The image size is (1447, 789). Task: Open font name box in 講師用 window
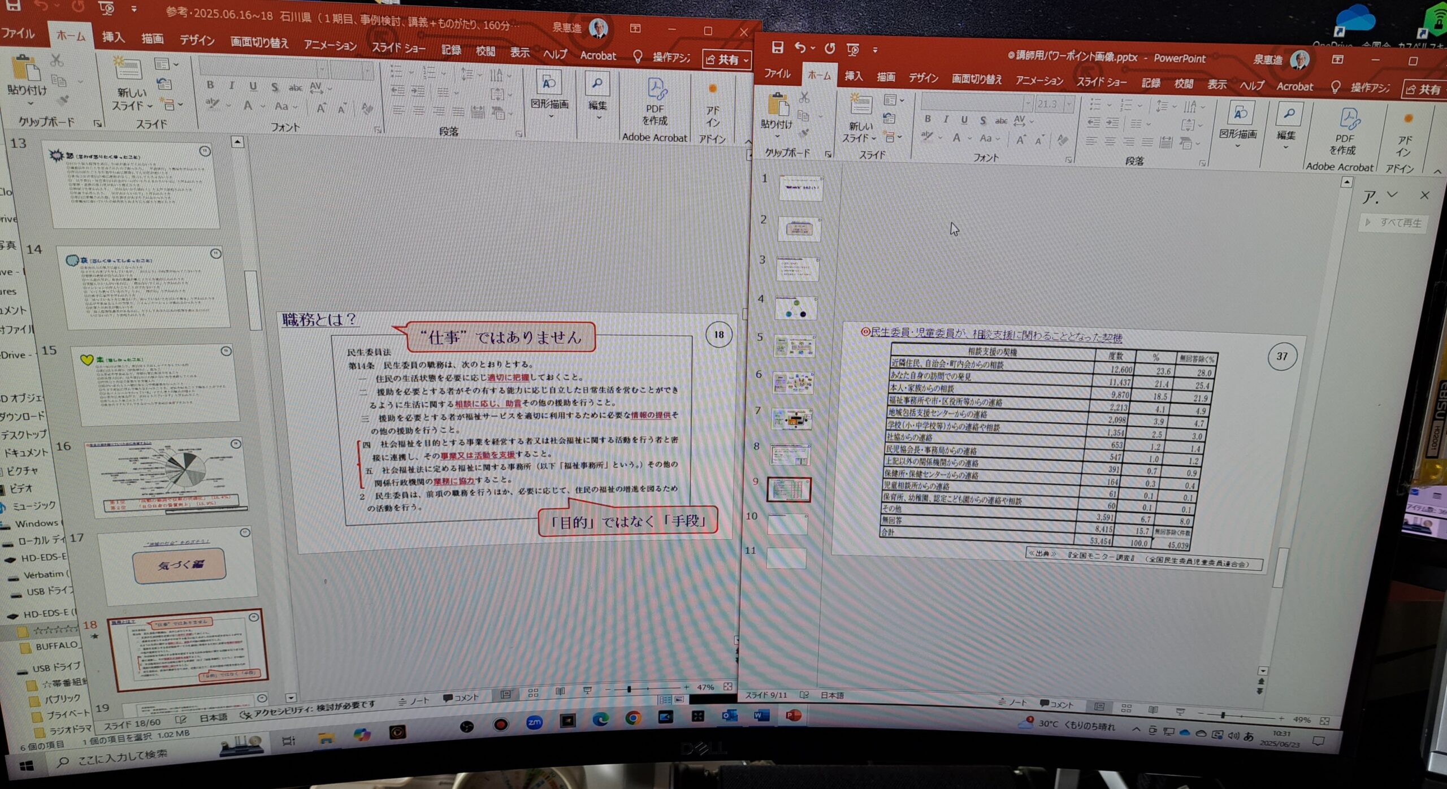pyautogui.click(x=977, y=102)
